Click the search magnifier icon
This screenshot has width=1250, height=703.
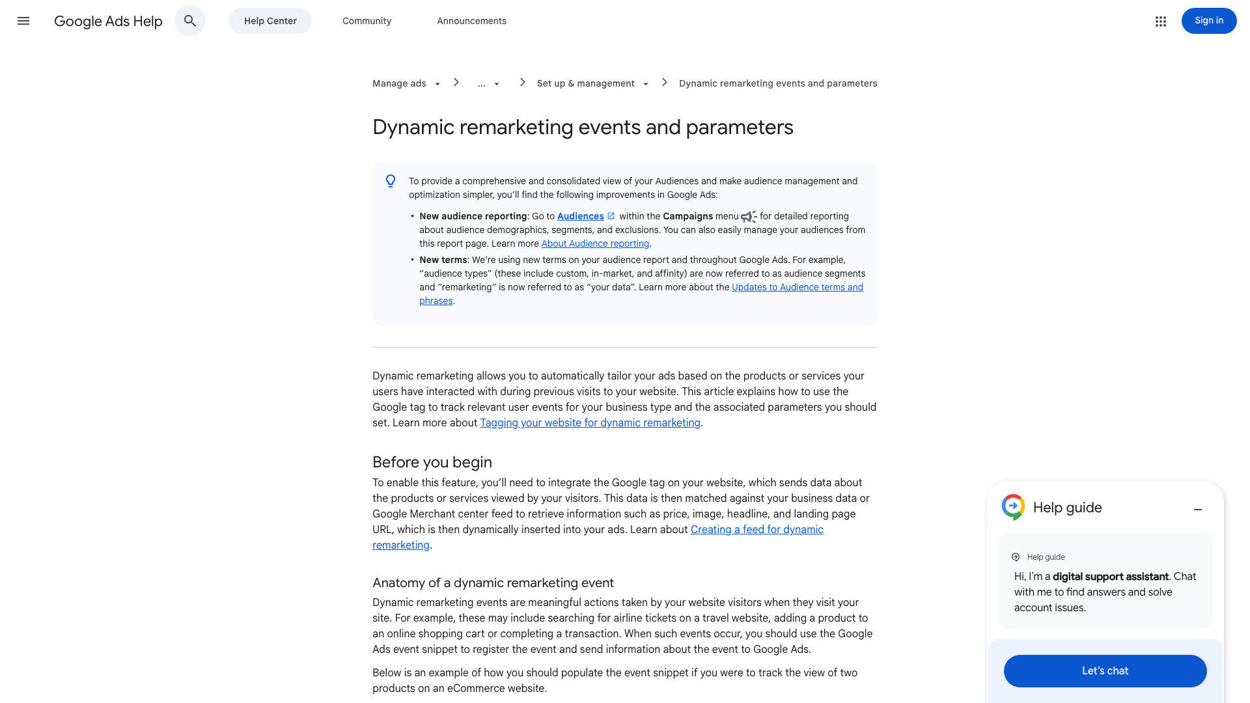tap(190, 21)
